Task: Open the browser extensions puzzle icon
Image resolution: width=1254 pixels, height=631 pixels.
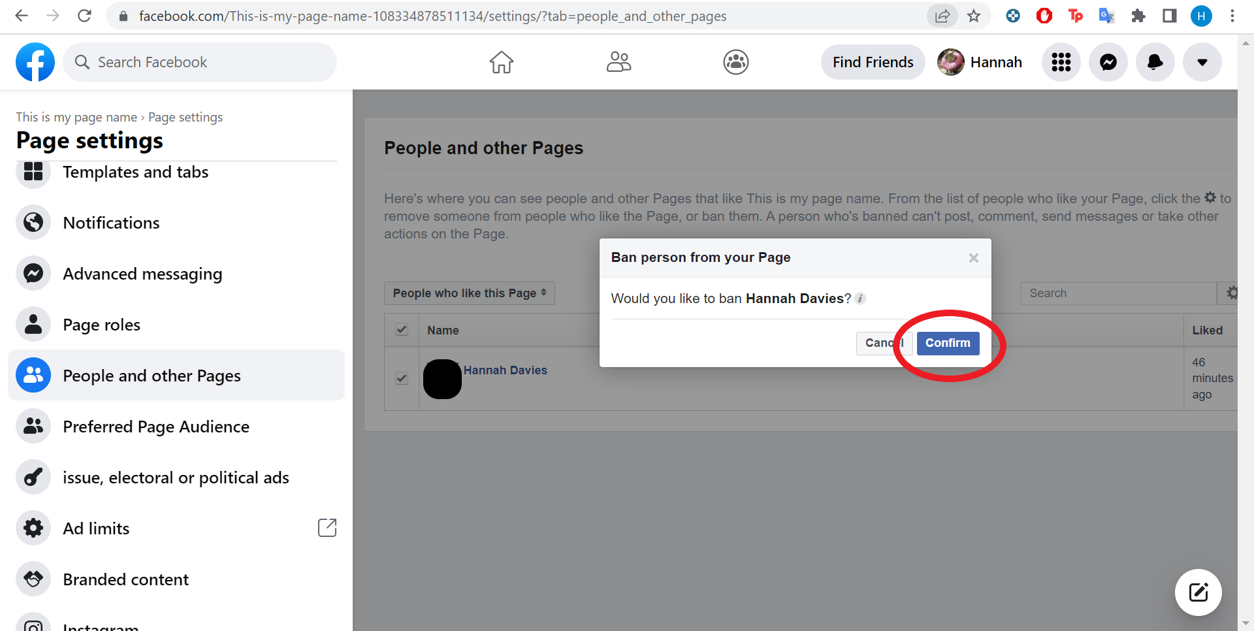Action: click(x=1138, y=16)
